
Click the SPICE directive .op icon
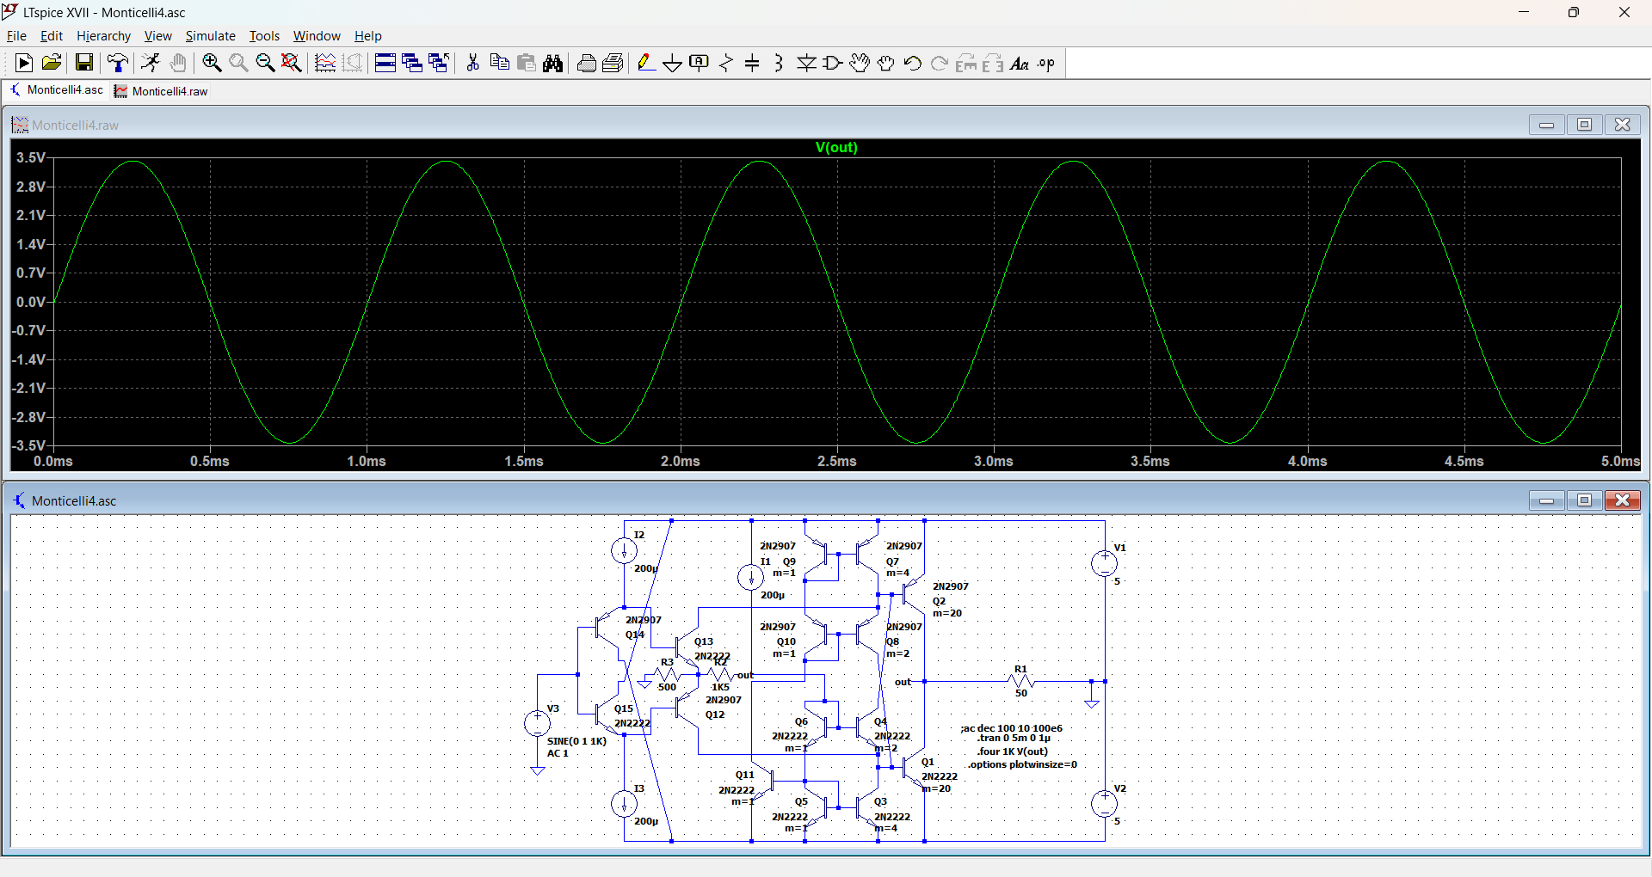[x=1046, y=63]
